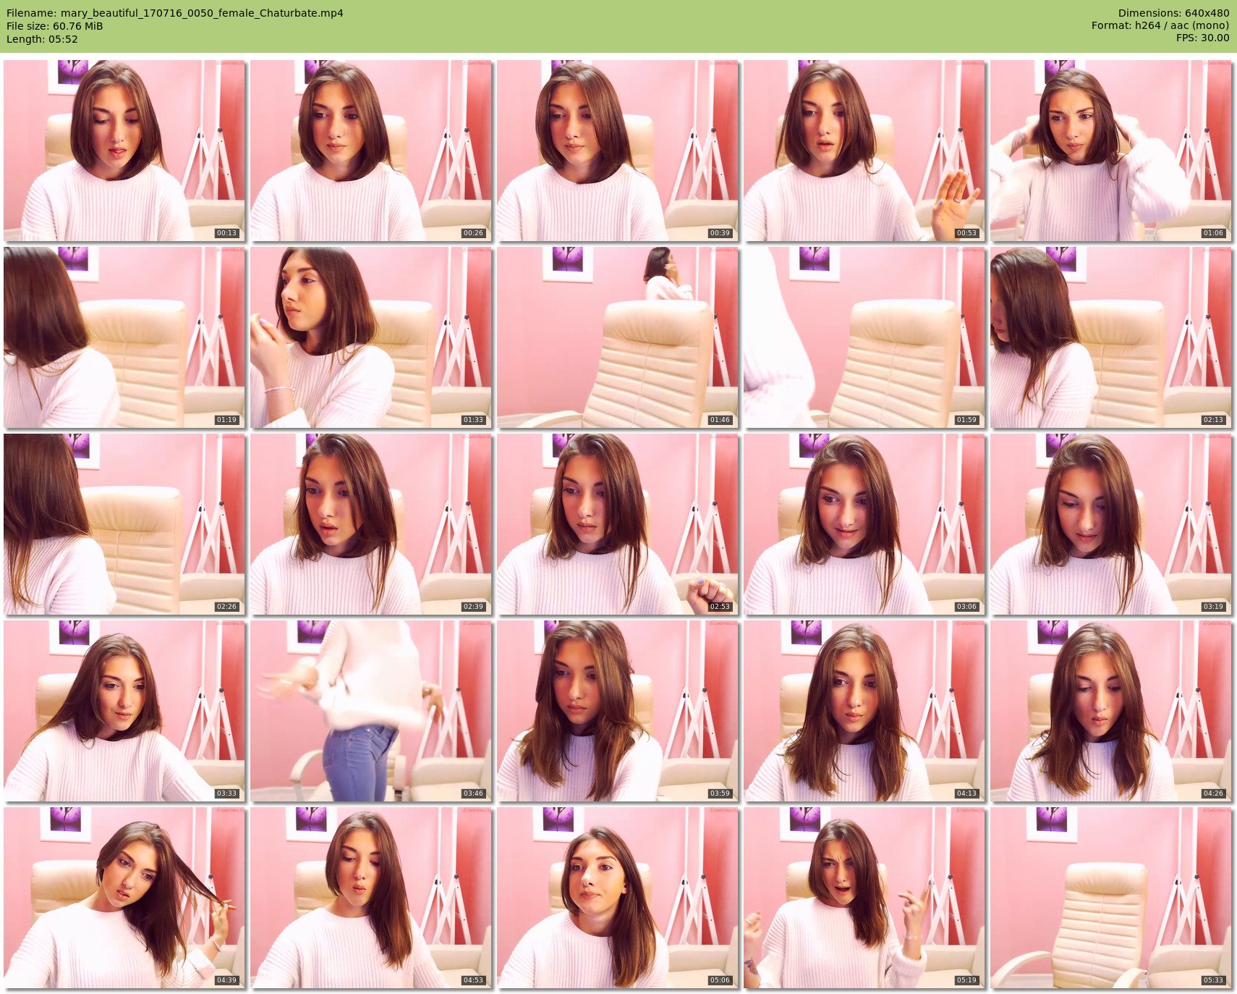
Task: Open the thumbnail marked 04:13
Action: point(864,711)
